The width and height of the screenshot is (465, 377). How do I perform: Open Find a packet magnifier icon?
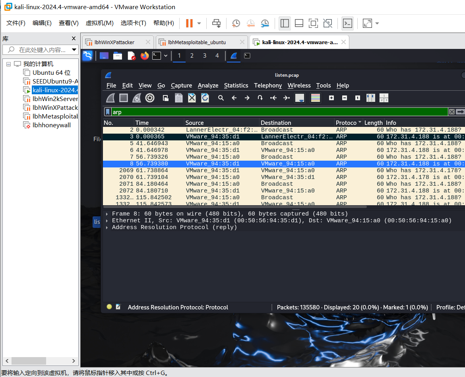coord(221,98)
